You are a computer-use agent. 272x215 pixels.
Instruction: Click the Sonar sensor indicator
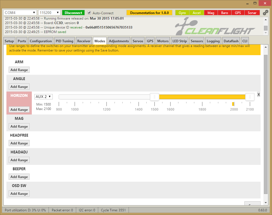tap(252, 13)
